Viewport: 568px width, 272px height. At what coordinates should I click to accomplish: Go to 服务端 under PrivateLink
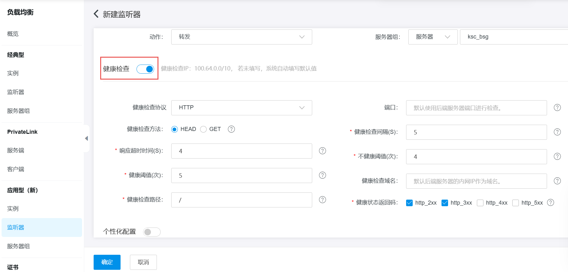16,150
